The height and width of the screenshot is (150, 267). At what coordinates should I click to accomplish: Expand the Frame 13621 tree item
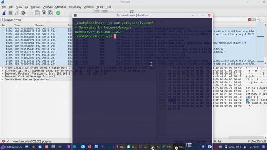2,68
